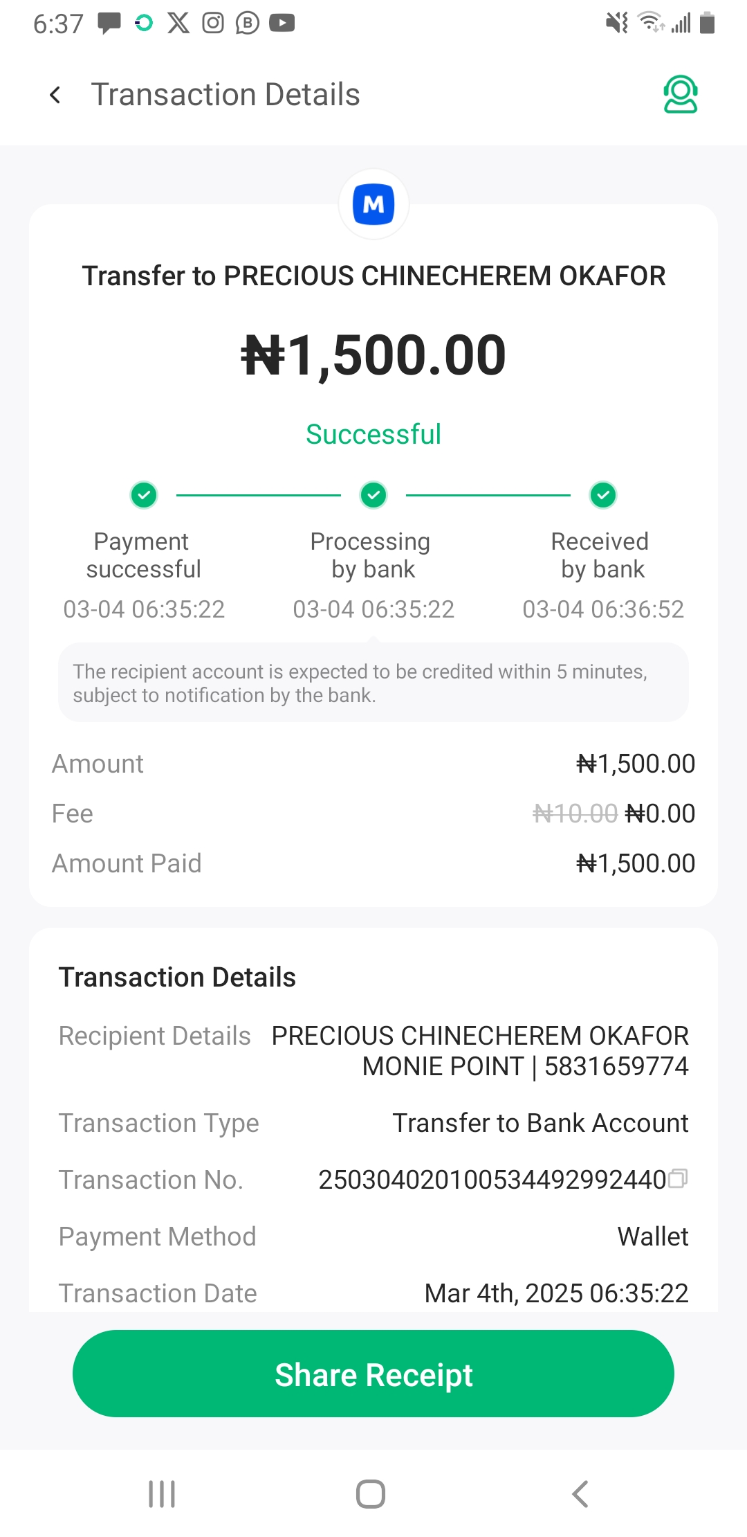Tap the ₦1,500.00 large amount
This screenshot has height=1537, width=747.
(x=373, y=355)
